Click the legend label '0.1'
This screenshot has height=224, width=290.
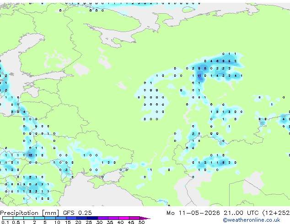[x=5, y=222]
